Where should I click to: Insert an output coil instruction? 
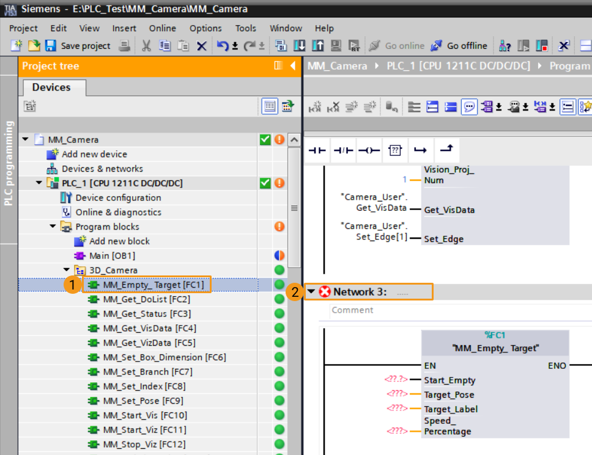[368, 150]
